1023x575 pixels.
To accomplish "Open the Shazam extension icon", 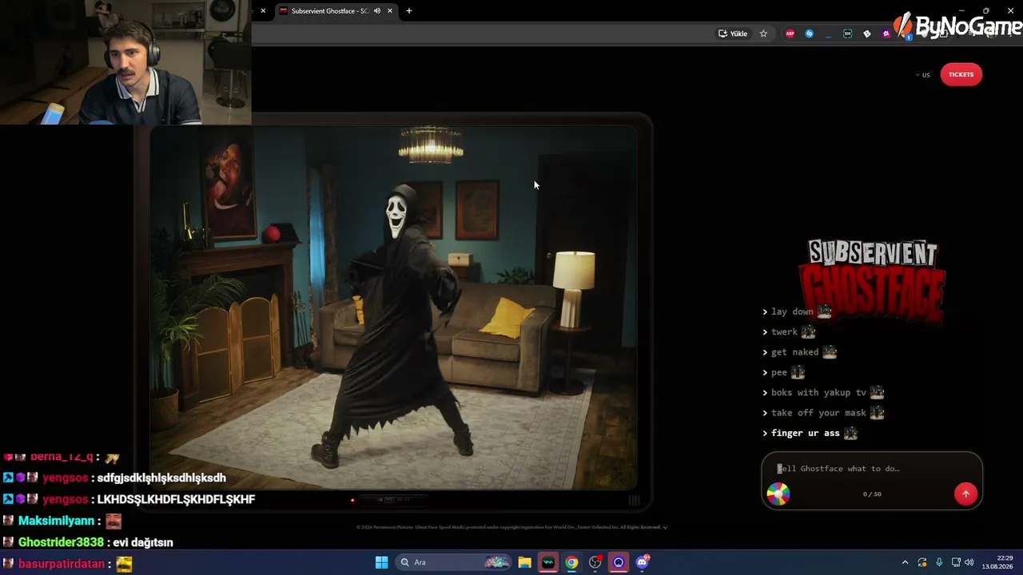I will 809,34.
